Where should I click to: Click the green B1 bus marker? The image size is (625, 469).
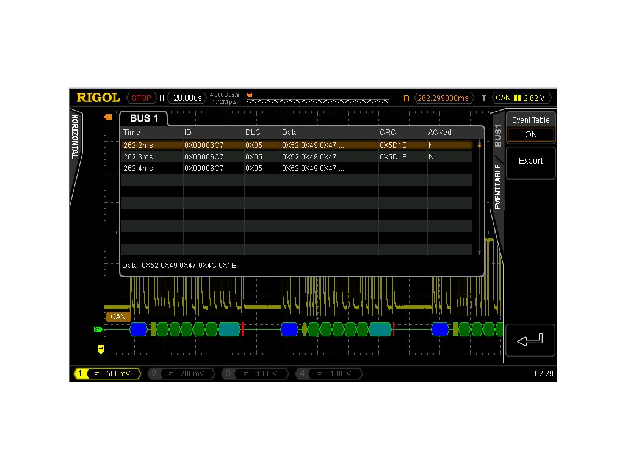tap(98, 329)
